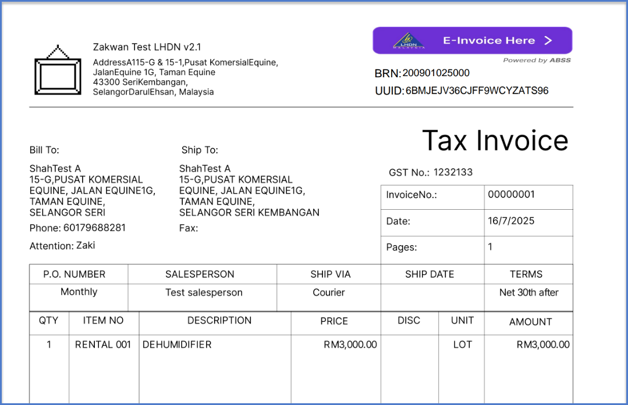Click the right chevron on E-Invoice button
628x405 pixels.
[548, 41]
